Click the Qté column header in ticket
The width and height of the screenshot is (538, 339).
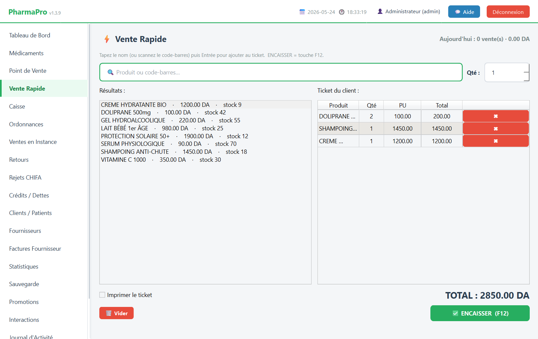pyautogui.click(x=371, y=105)
